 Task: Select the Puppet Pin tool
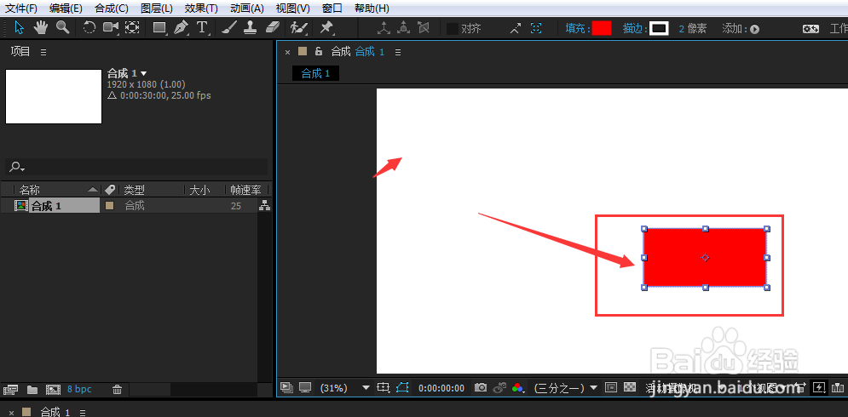(326, 27)
